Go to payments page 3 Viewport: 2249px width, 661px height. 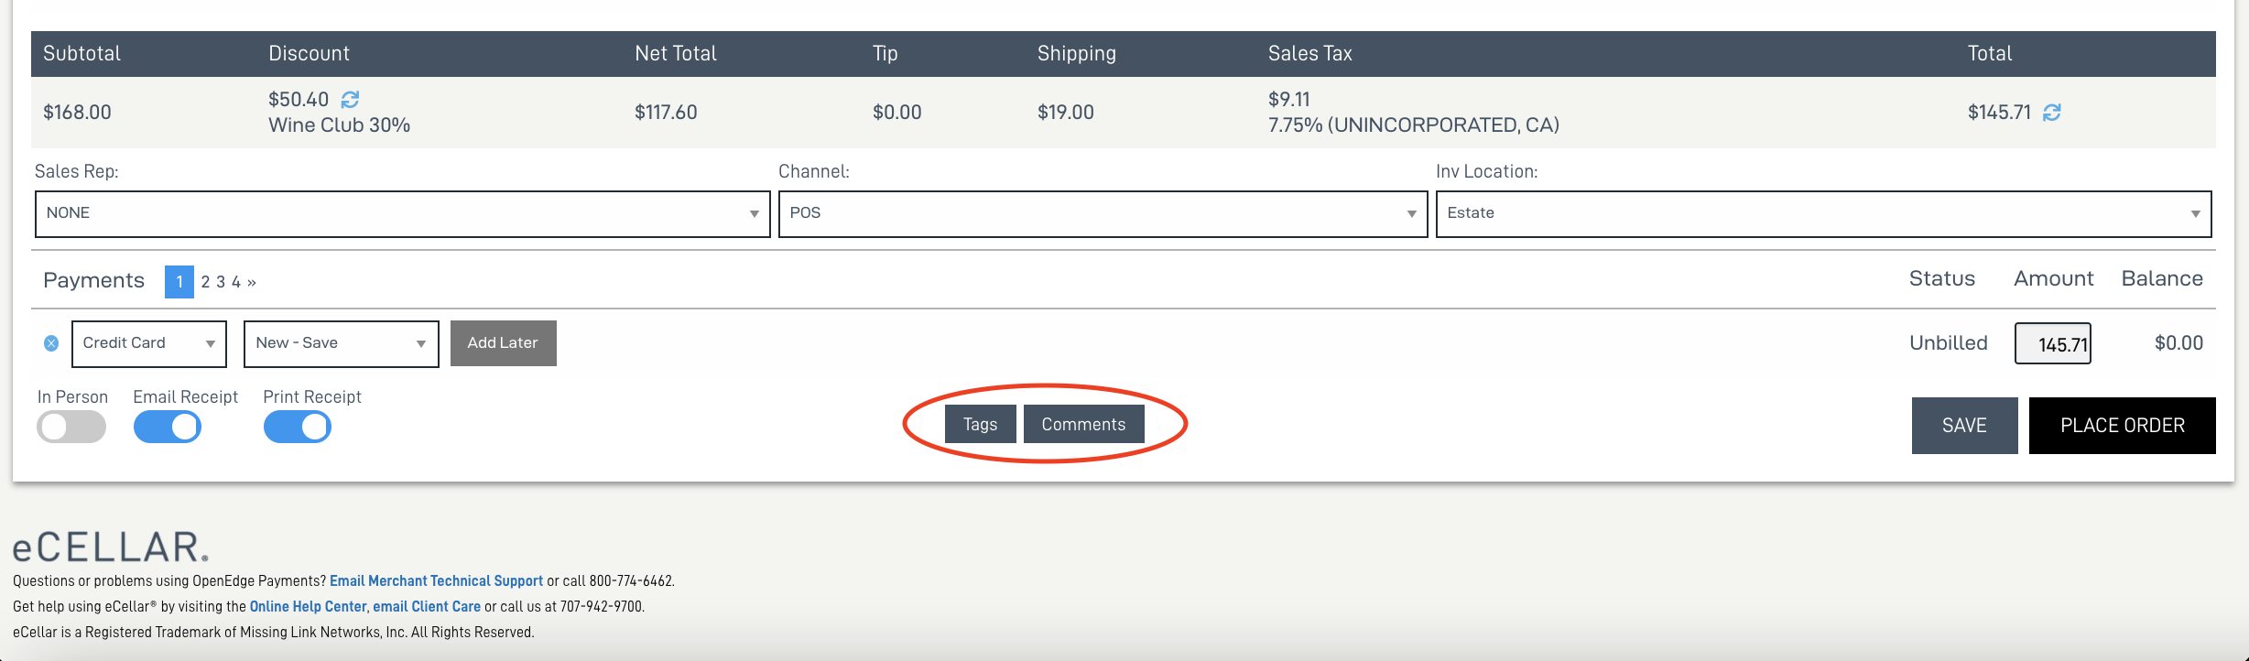tap(221, 282)
